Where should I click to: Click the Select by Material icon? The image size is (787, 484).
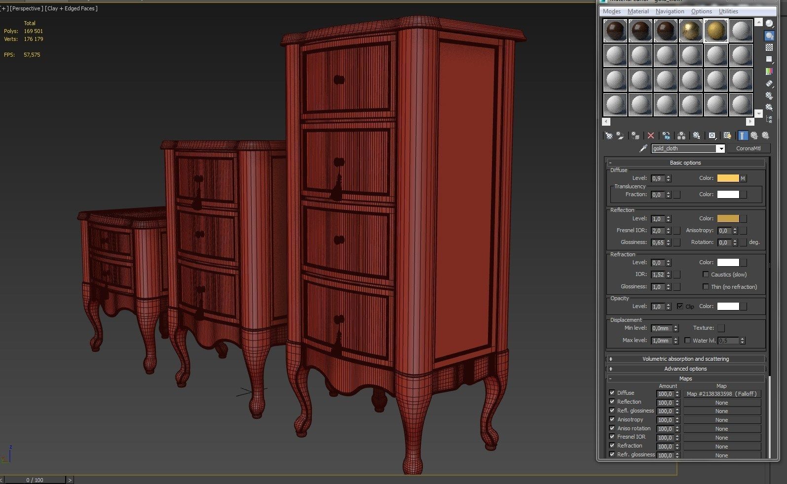[x=769, y=107]
